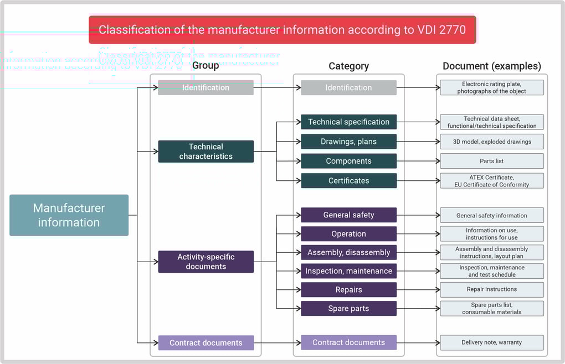Click Inspection, maintenance and test schedule box
This screenshot has width=565, height=364.
[x=492, y=271]
